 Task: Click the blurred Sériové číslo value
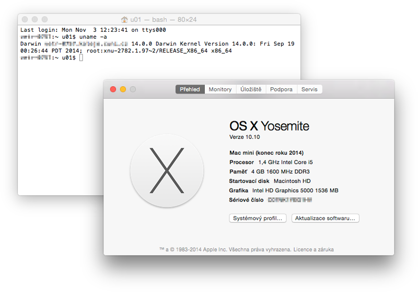pyautogui.click(x=290, y=200)
